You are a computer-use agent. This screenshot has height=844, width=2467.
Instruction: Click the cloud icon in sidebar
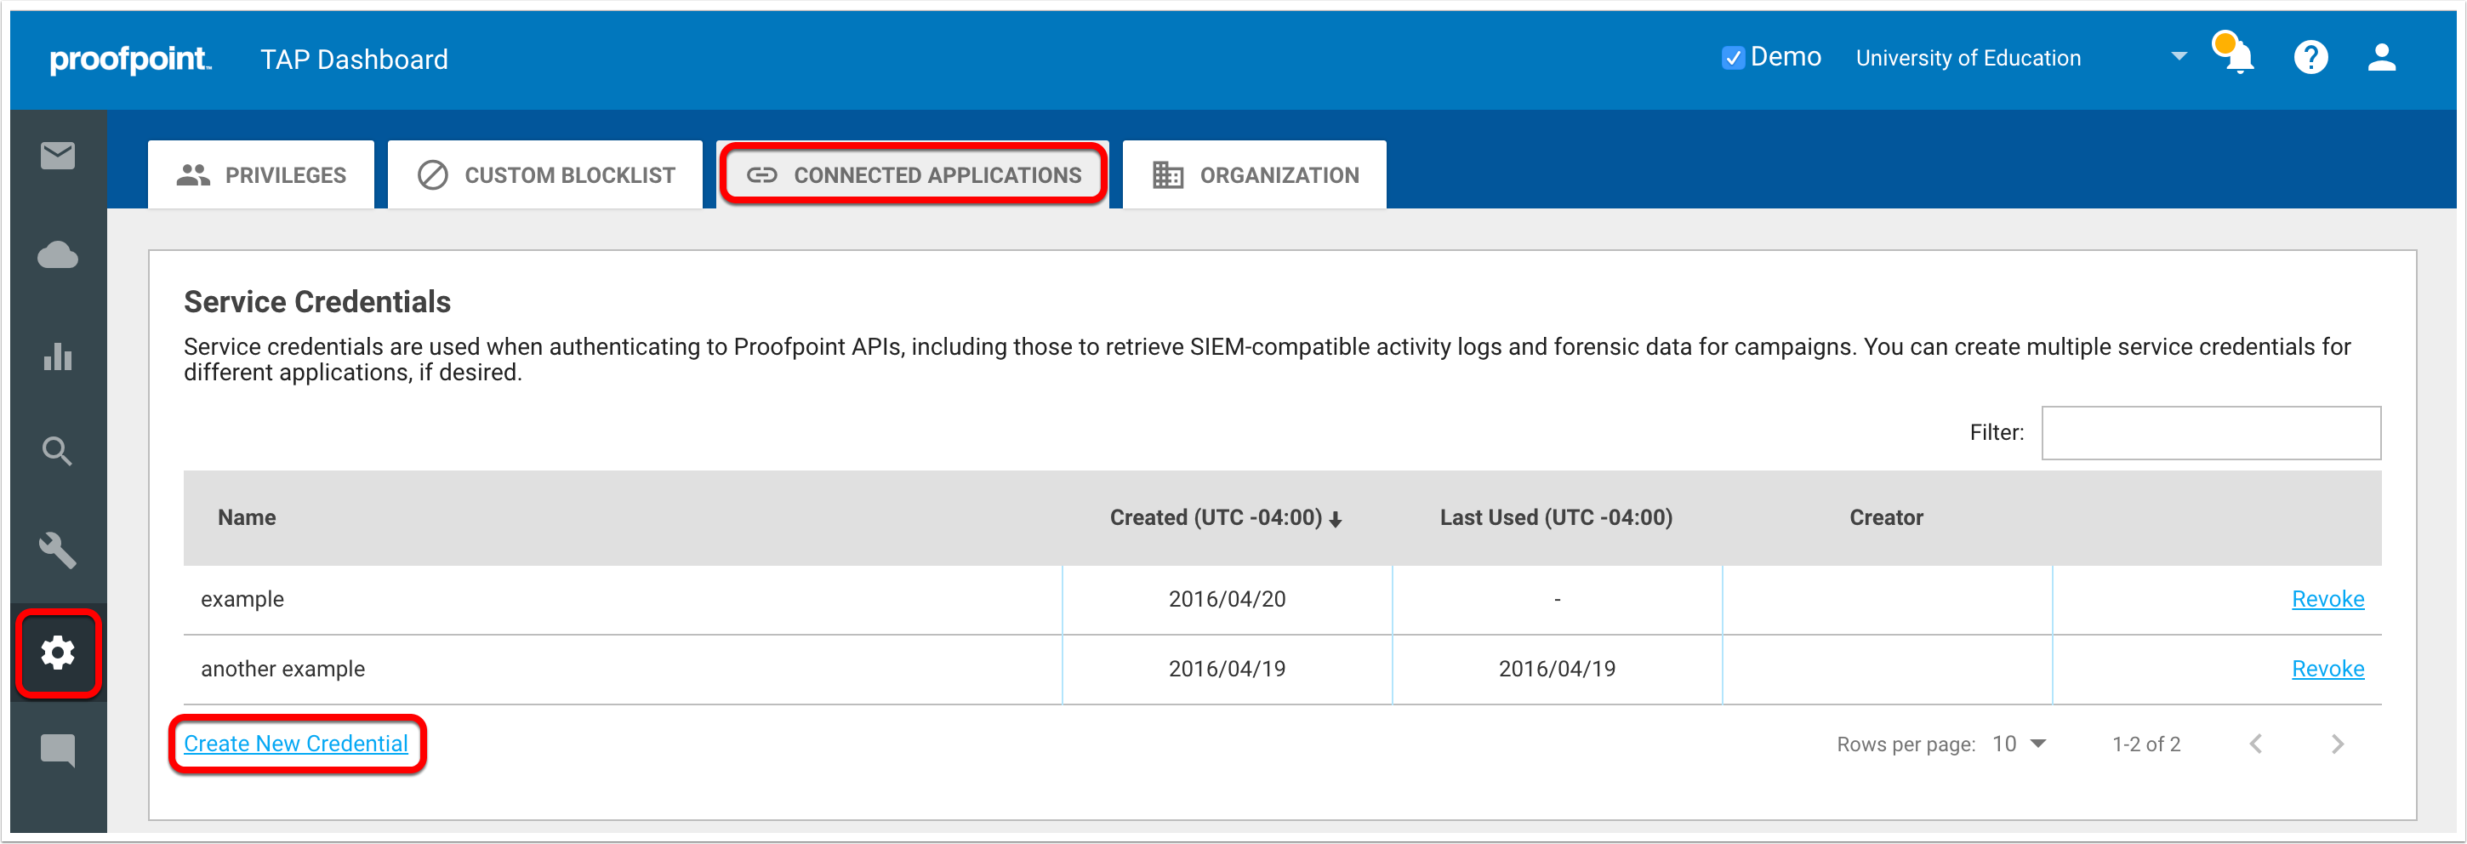pos(58,255)
